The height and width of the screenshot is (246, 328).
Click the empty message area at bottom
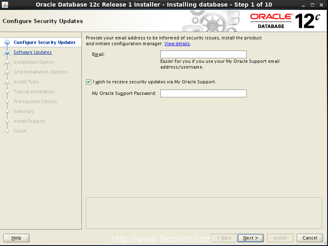point(204,214)
